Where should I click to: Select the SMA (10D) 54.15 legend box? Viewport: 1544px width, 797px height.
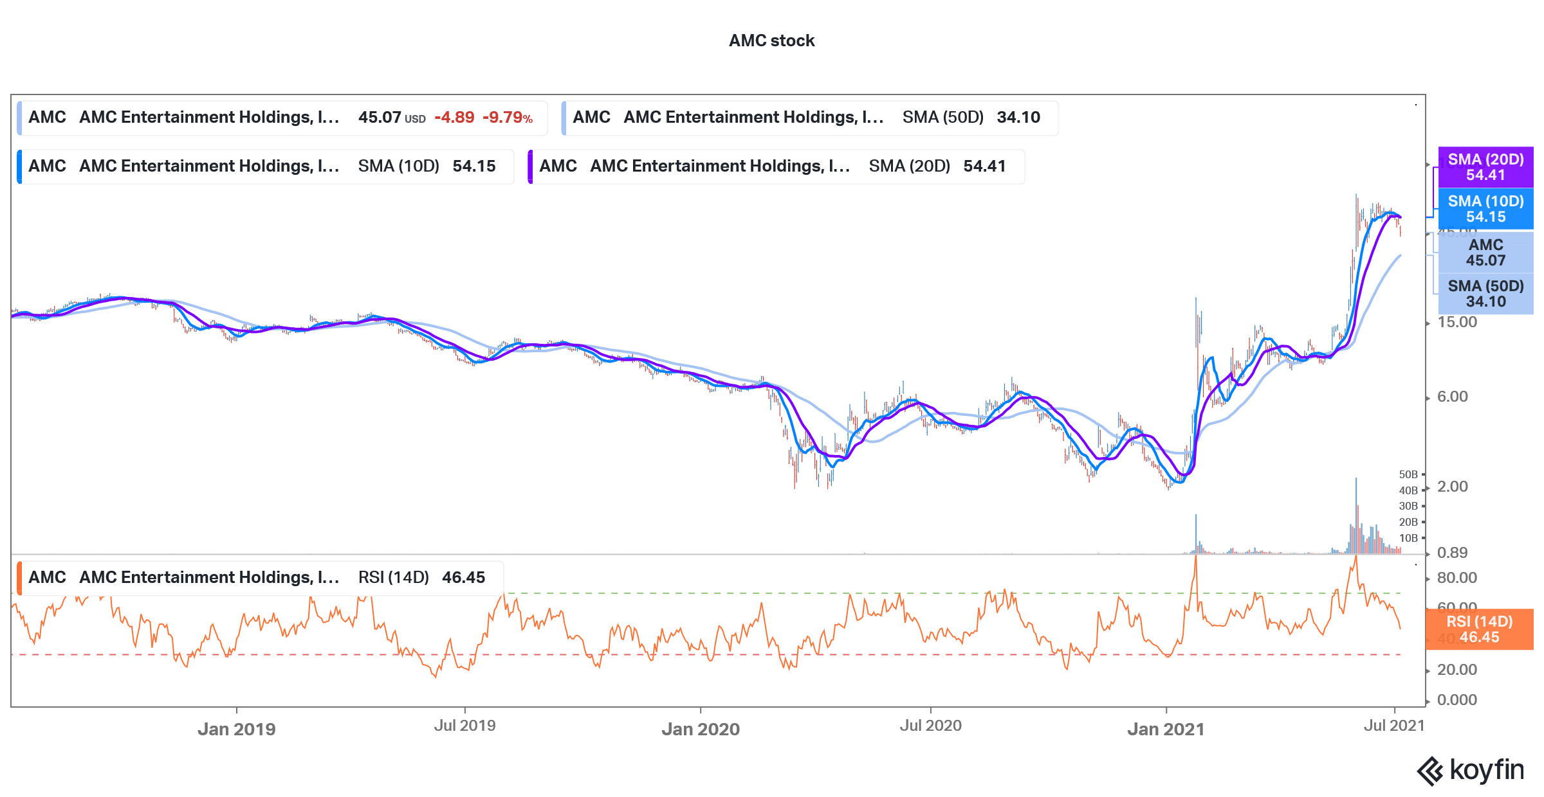point(265,166)
